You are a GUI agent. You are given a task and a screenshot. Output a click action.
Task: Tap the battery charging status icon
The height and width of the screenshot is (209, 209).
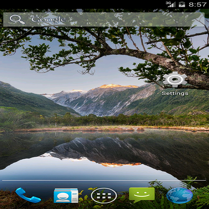coord(182,4)
